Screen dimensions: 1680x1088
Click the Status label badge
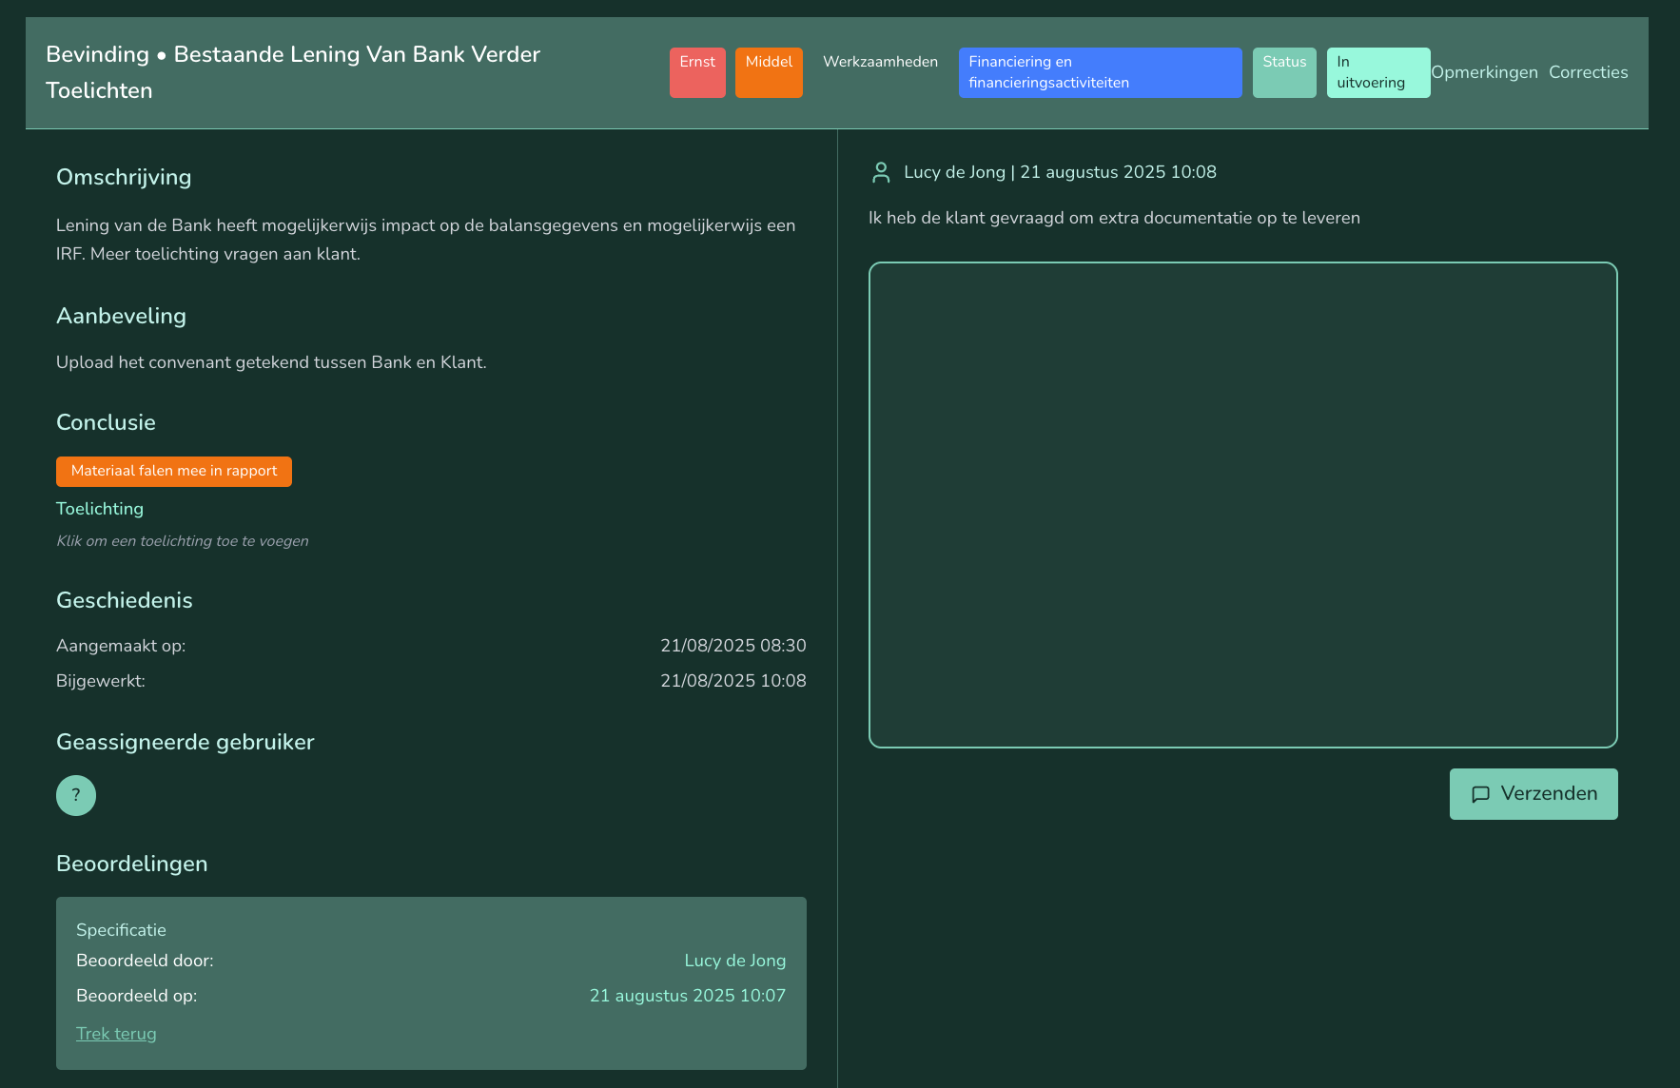coord(1284,72)
